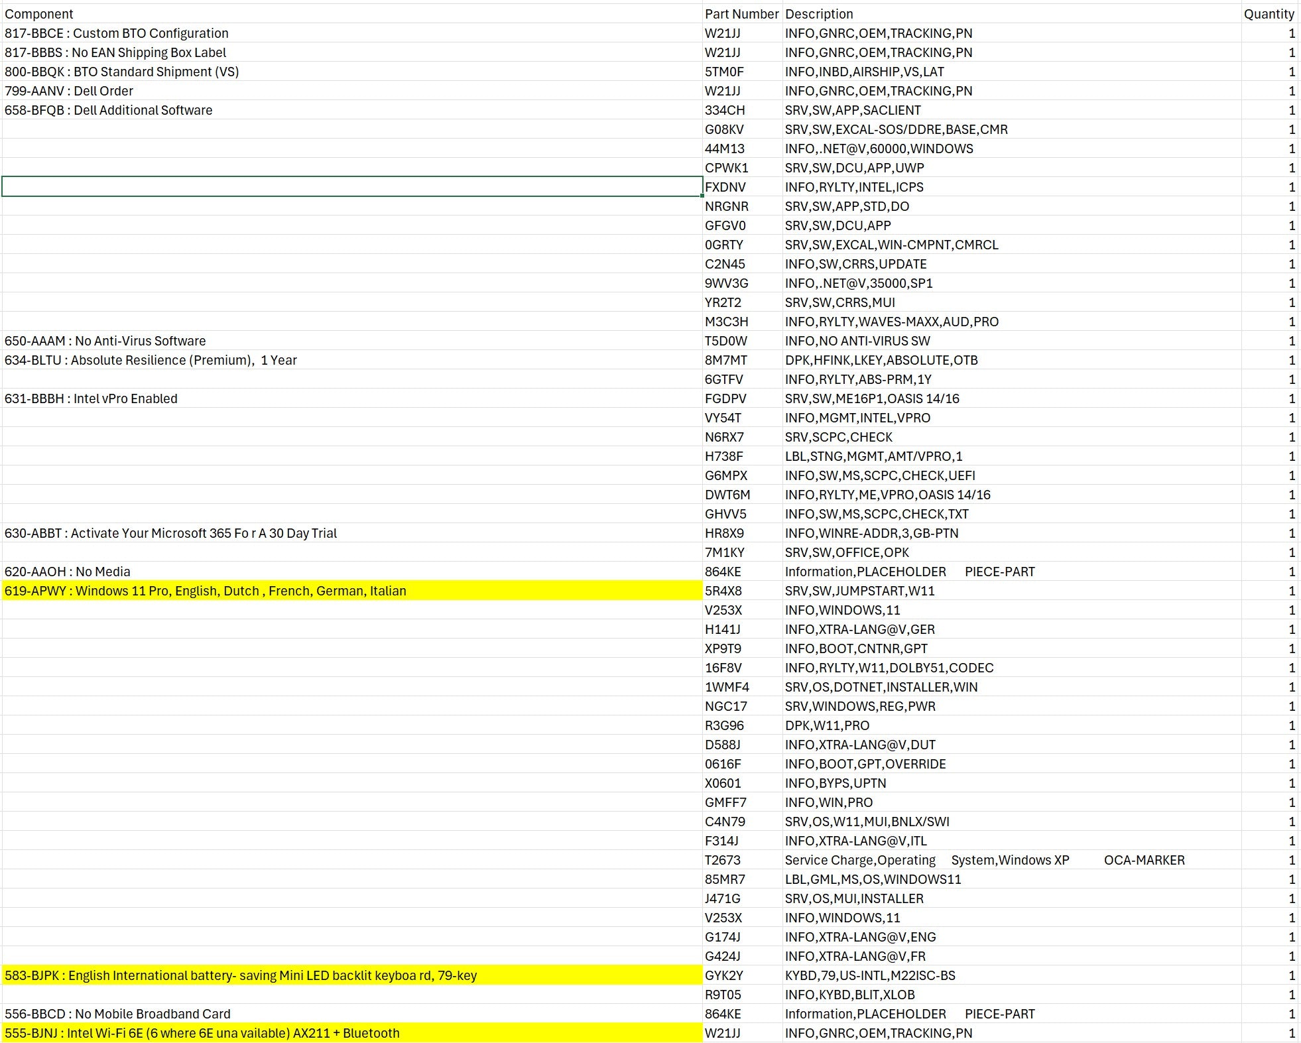Click the Part Number column header
The image size is (1301, 1043).
point(742,14)
